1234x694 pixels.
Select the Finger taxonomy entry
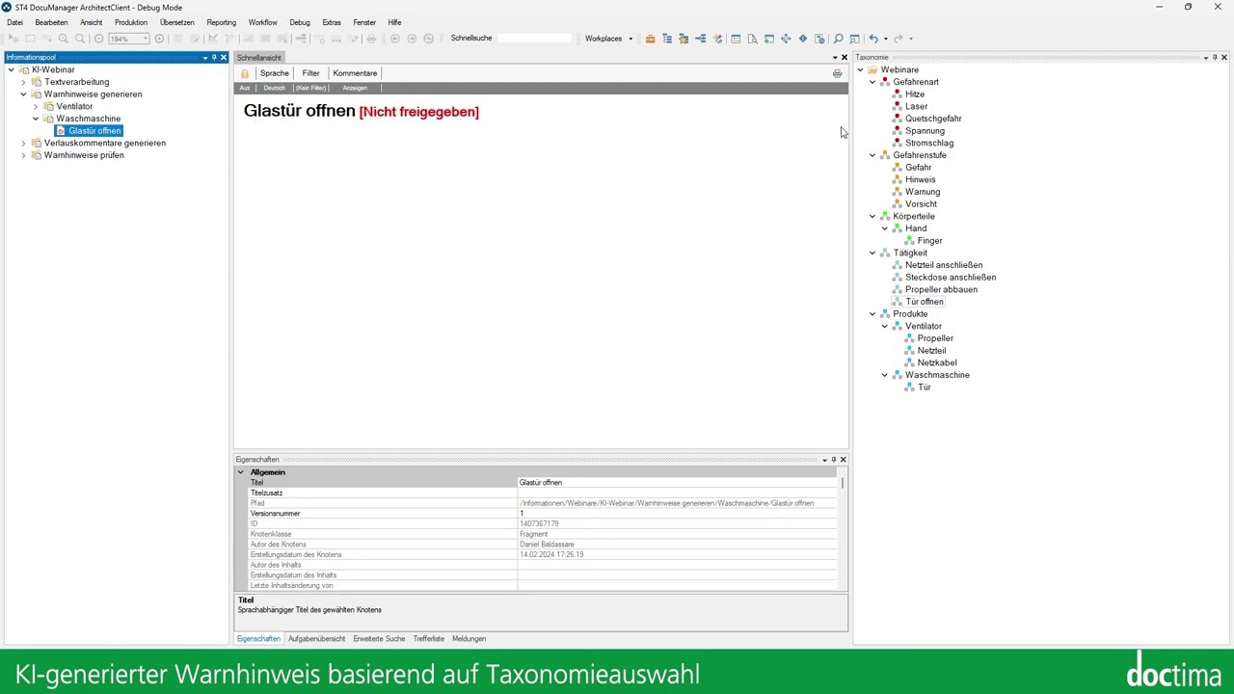pos(930,241)
